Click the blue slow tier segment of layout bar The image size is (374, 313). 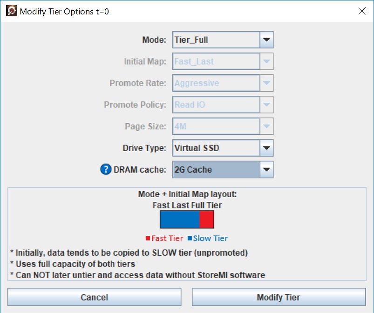[x=180, y=220]
